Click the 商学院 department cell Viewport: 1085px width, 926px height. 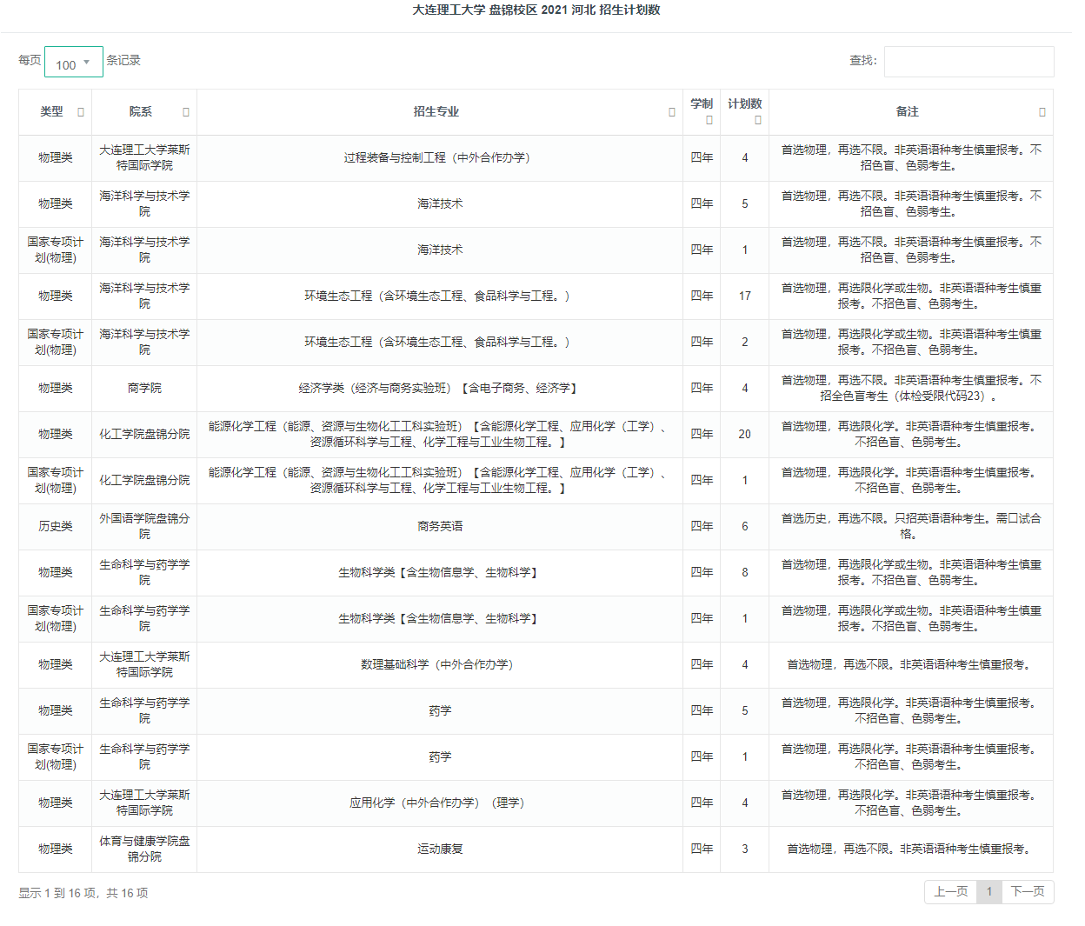coord(144,389)
